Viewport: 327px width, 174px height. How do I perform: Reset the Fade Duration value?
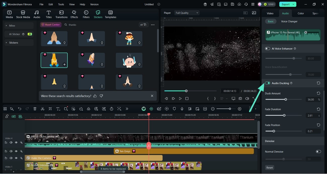coord(318,109)
